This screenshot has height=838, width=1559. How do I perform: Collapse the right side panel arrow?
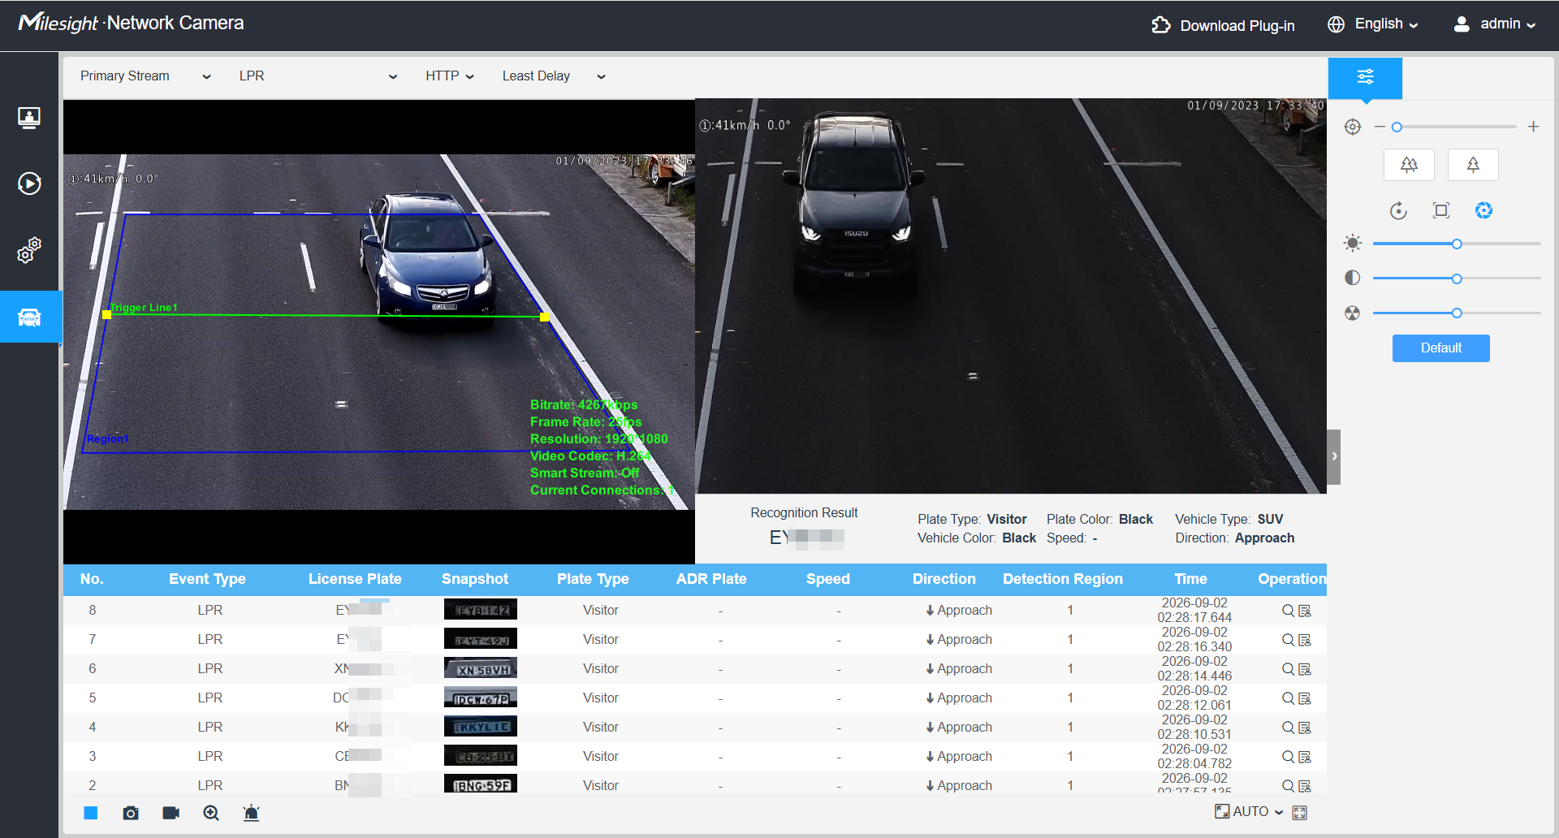point(1334,456)
